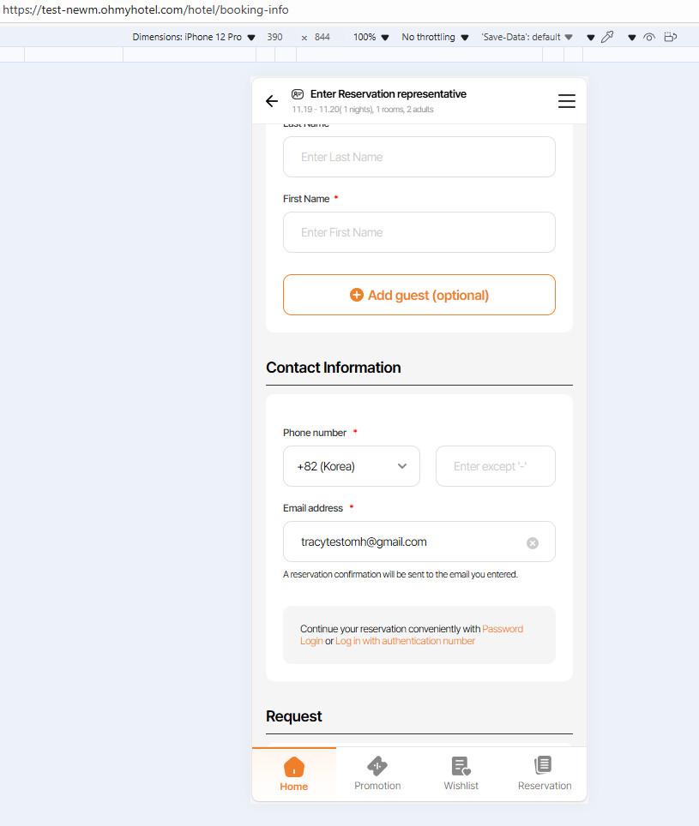This screenshot has height=826, width=699.
Task: Open the Save-Data default dropdown
Action: point(527,37)
